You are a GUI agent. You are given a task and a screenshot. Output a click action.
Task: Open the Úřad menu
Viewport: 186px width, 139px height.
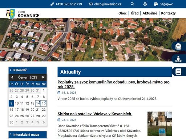pos(135,13)
